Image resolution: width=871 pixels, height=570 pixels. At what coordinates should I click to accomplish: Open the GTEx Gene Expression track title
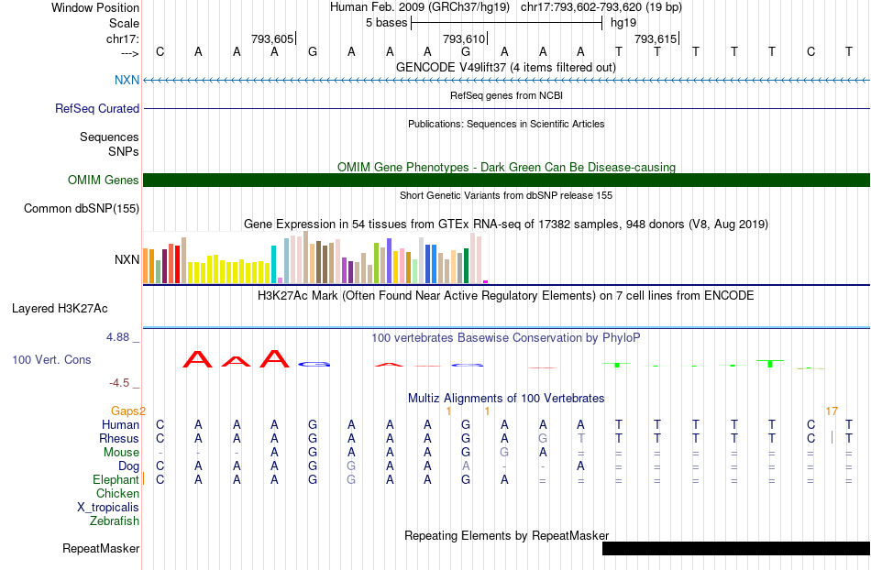(506, 225)
